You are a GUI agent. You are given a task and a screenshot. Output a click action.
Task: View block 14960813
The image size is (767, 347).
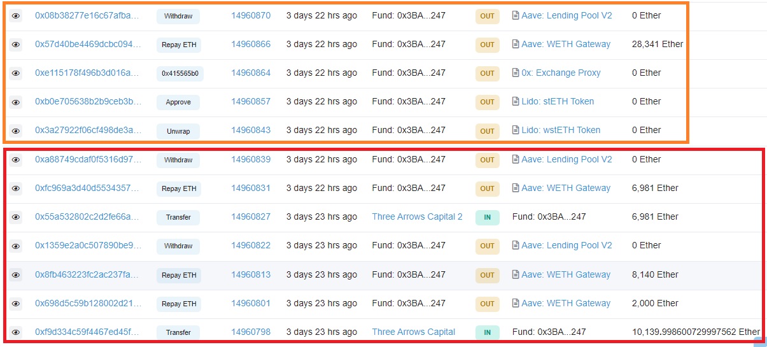point(251,274)
